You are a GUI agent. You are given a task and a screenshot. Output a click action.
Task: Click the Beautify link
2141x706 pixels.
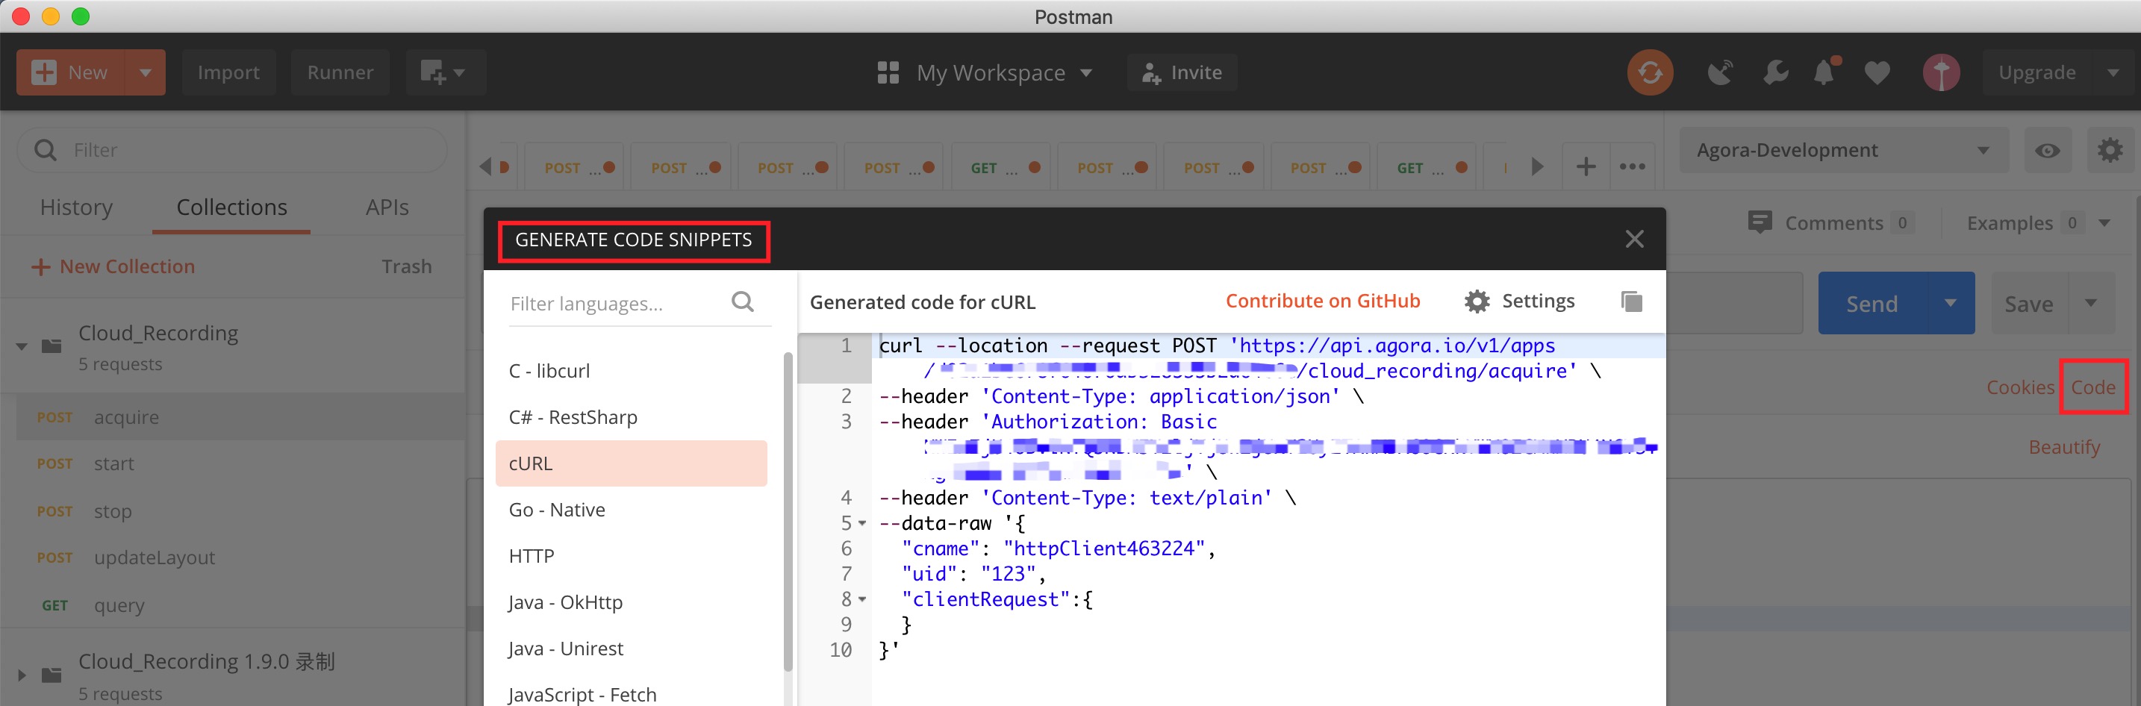click(x=2063, y=447)
